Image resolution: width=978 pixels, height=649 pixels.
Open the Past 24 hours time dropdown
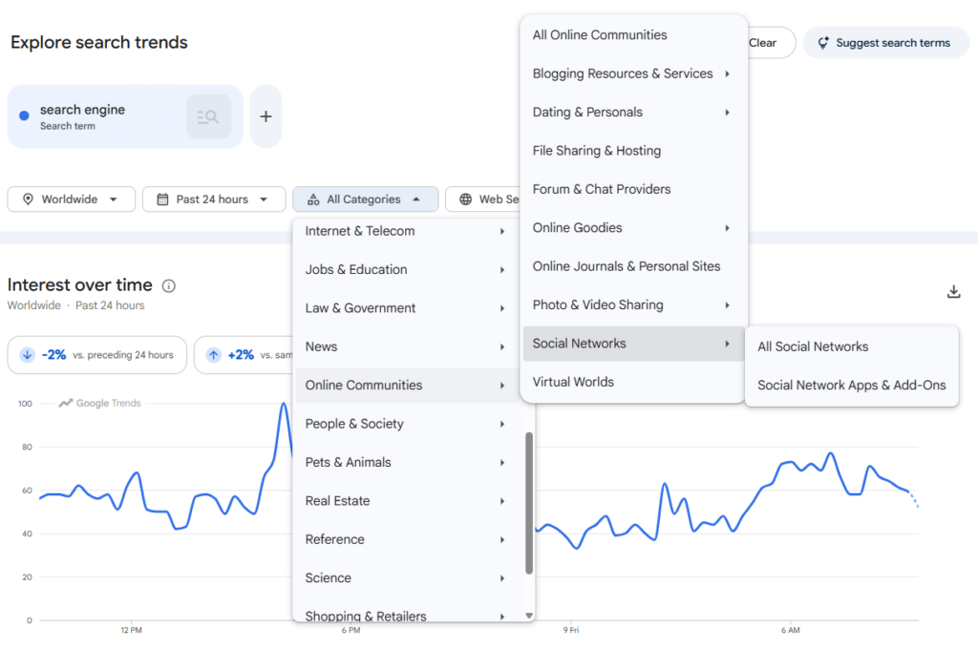214,199
